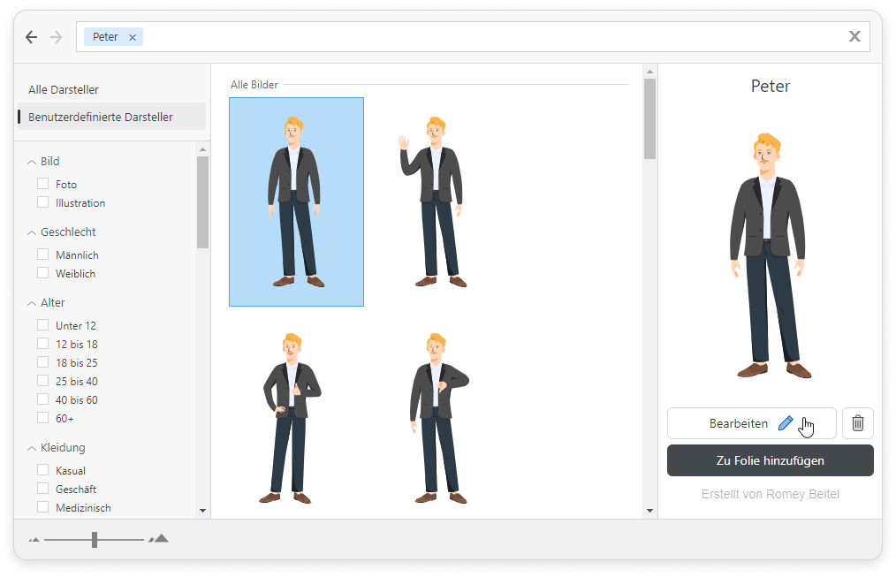Click the small thumbnails icon near slider

click(34, 539)
